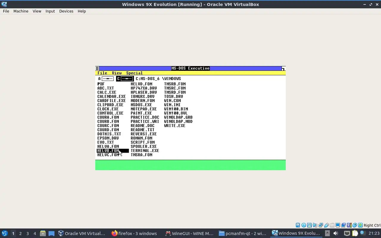Switch to workspace 4
The width and height of the screenshot is (381, 238).
35,234
